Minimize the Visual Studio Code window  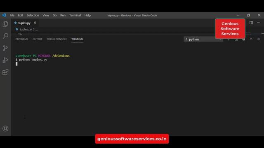point(238,15)
